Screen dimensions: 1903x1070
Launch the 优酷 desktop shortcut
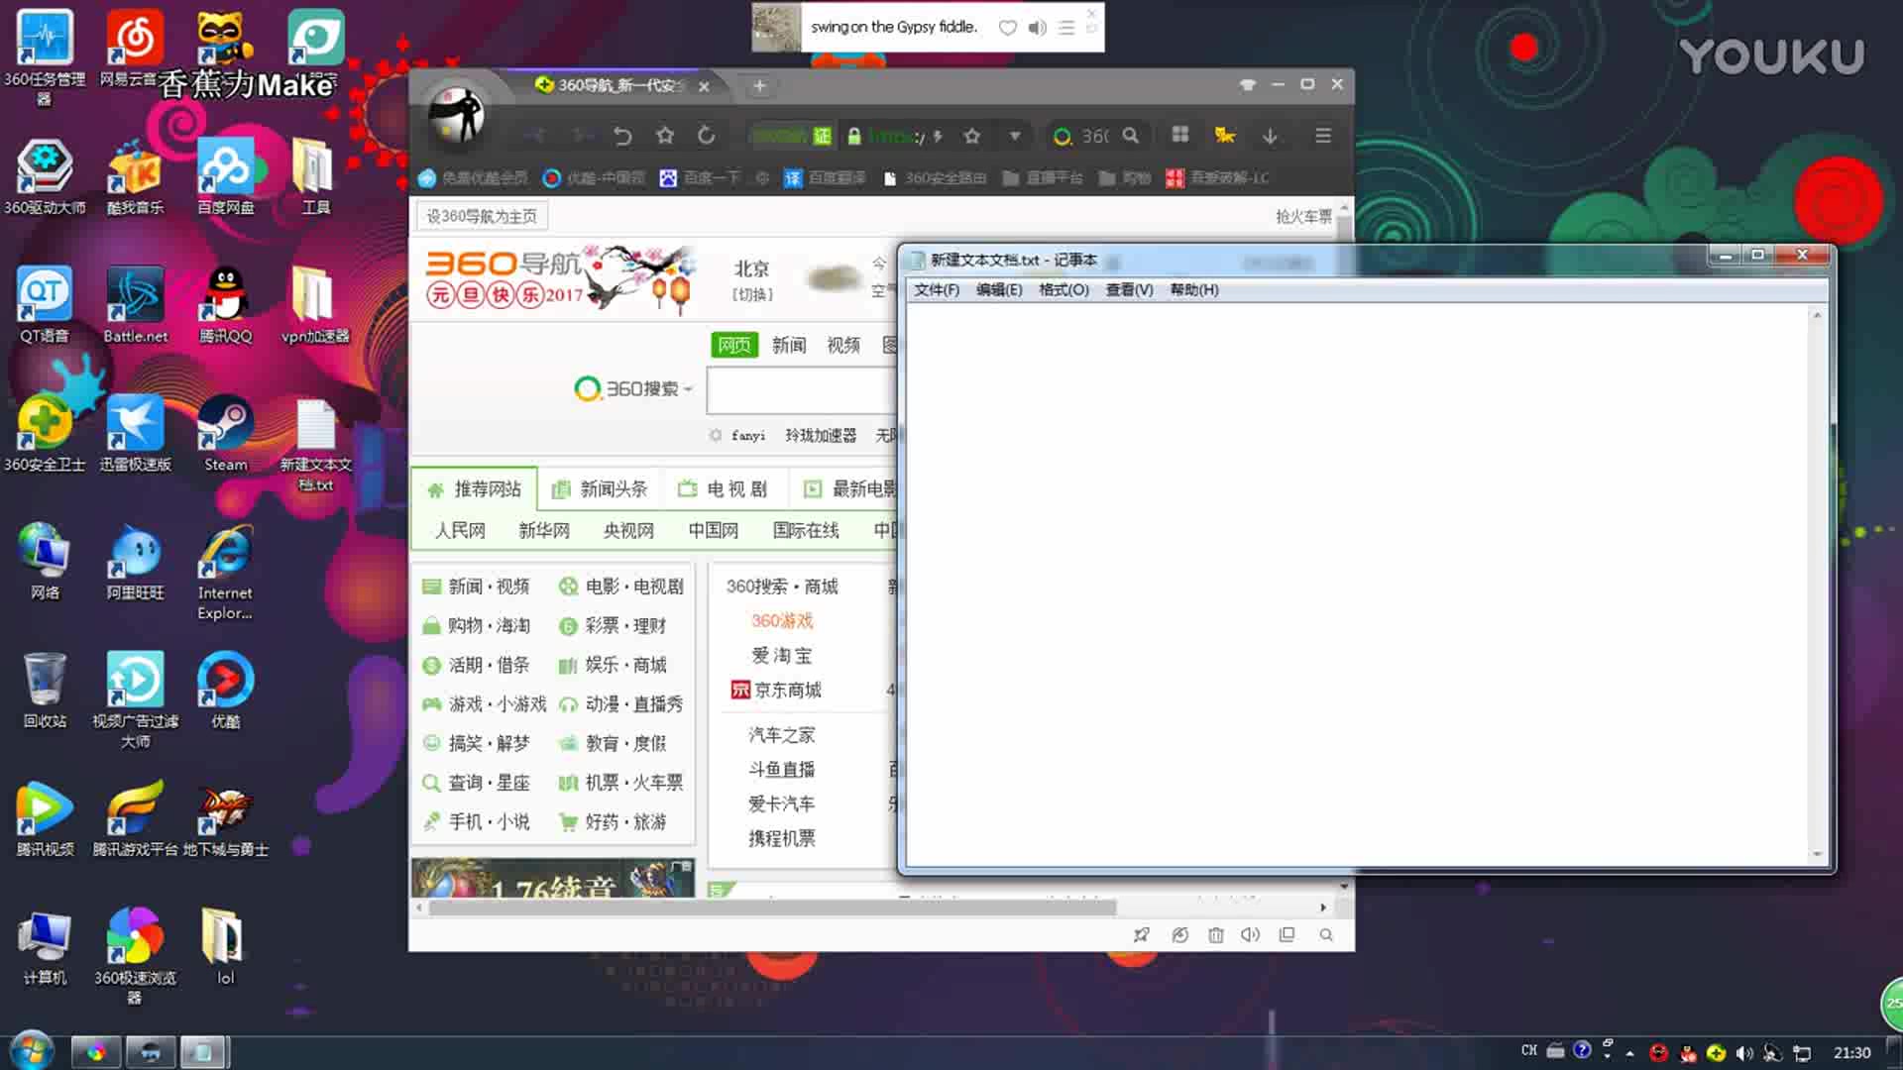click(226, 690)
